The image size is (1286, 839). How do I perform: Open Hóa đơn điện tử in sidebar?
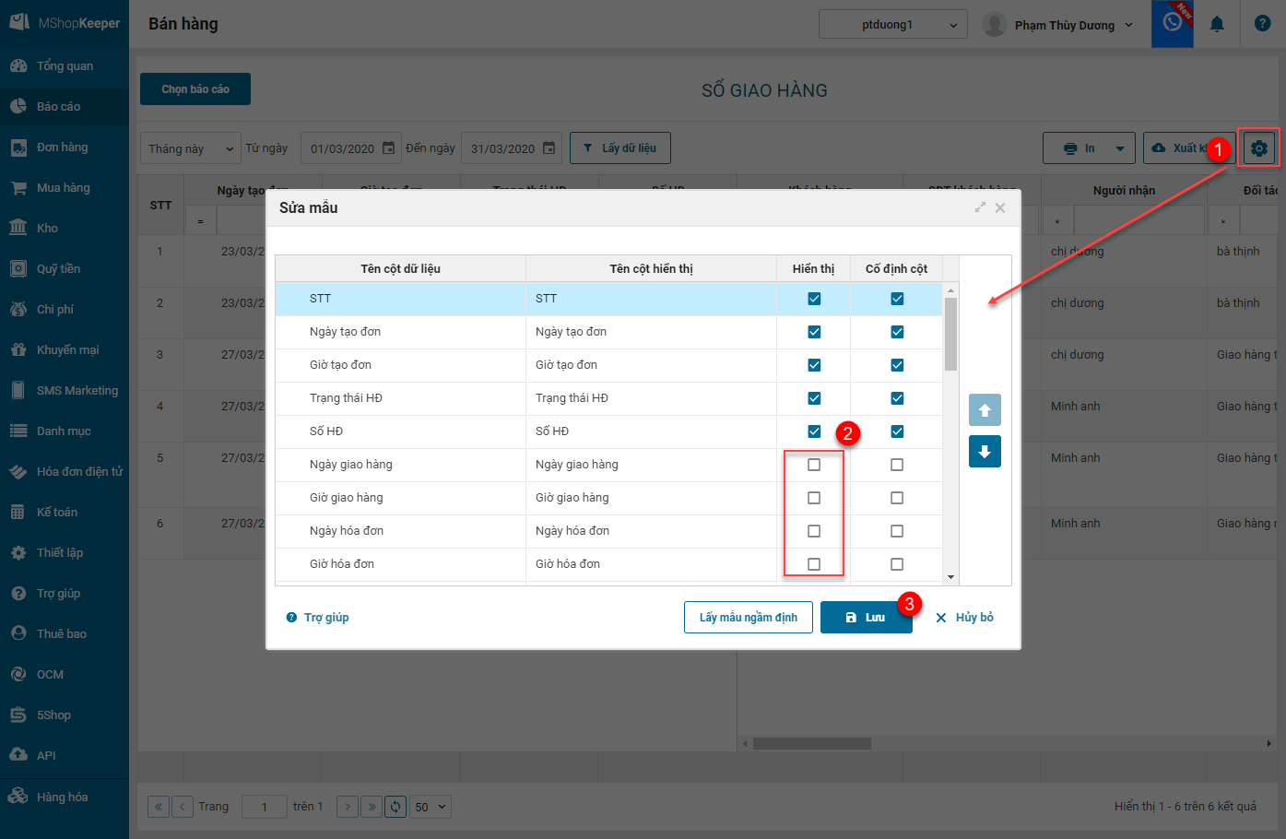65,472
